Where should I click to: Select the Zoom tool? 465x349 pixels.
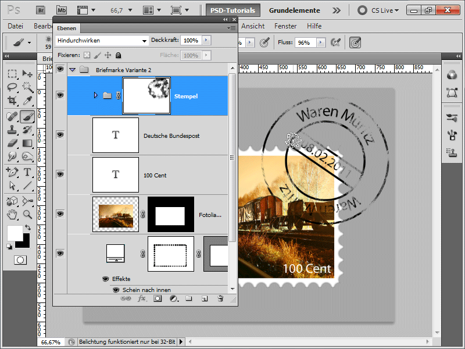point(27,214)
